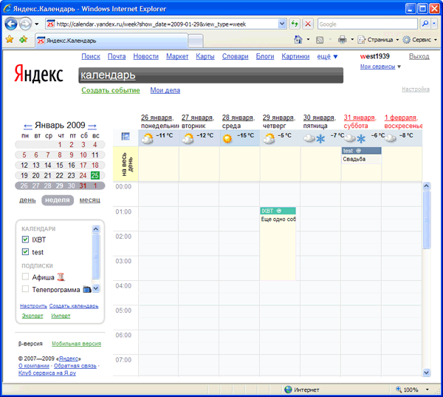Click the Stop loading red X icon
Image resolution: width=443 pixels, height=397 pixels.
(x=308, y=24)
